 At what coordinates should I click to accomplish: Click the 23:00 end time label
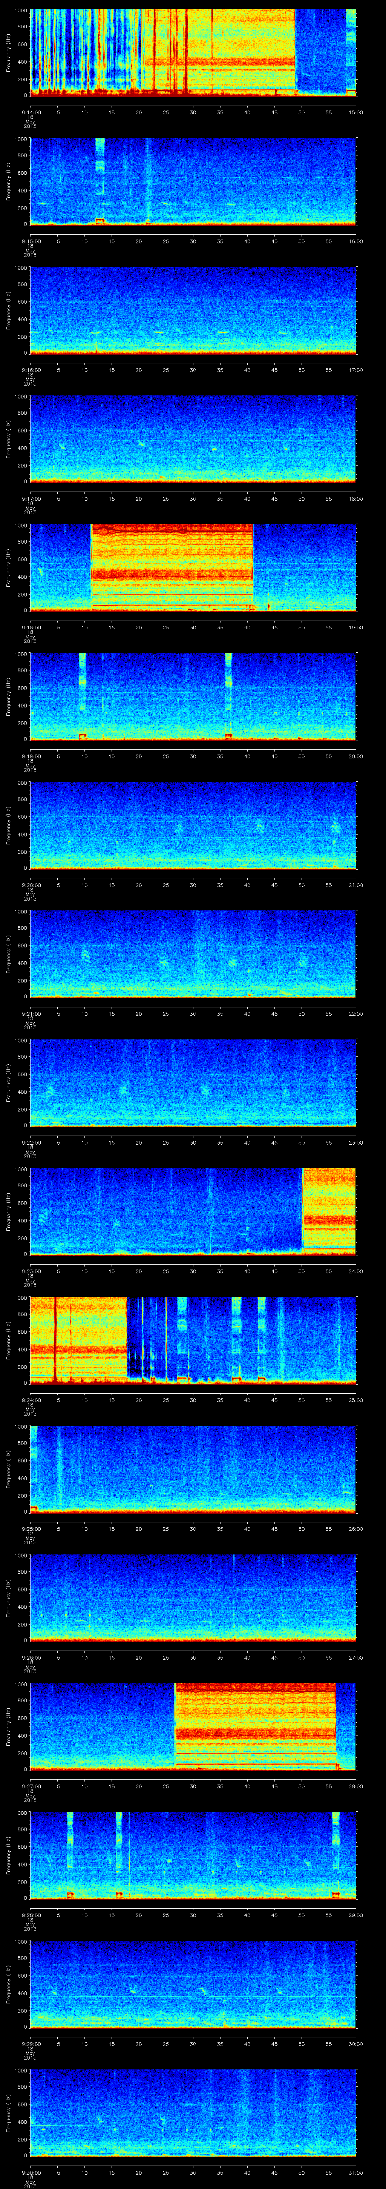pos(356,1142)
